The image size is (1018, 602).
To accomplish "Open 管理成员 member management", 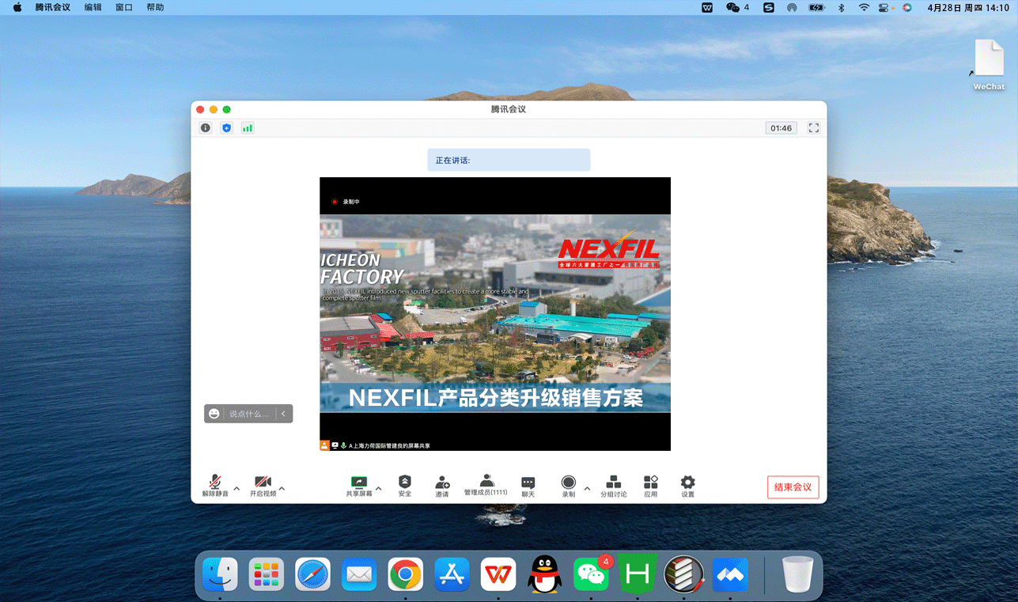I will pos(486,486).
